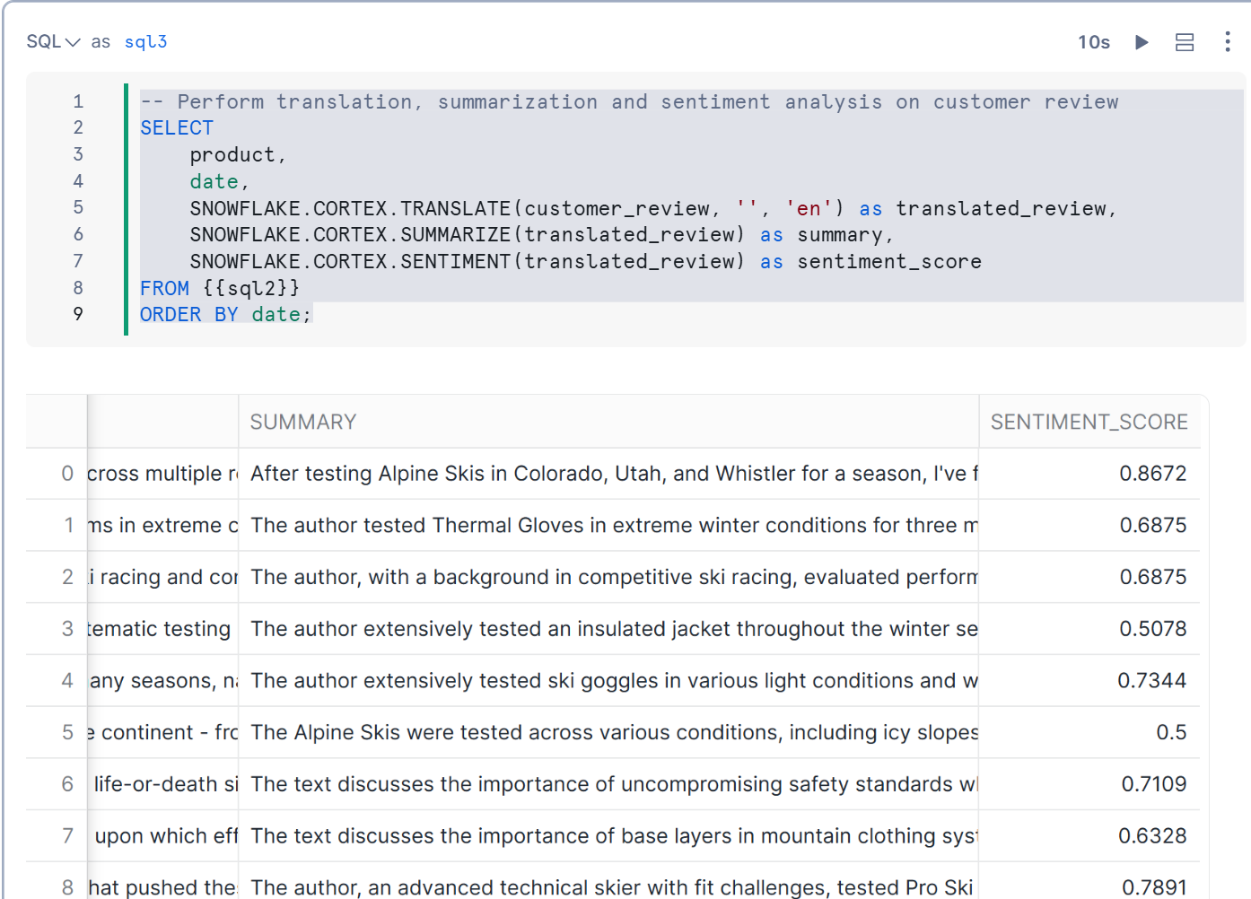Click line number 5 in gutter
The image size is (1251, 899).
click(x=78, y=208)
